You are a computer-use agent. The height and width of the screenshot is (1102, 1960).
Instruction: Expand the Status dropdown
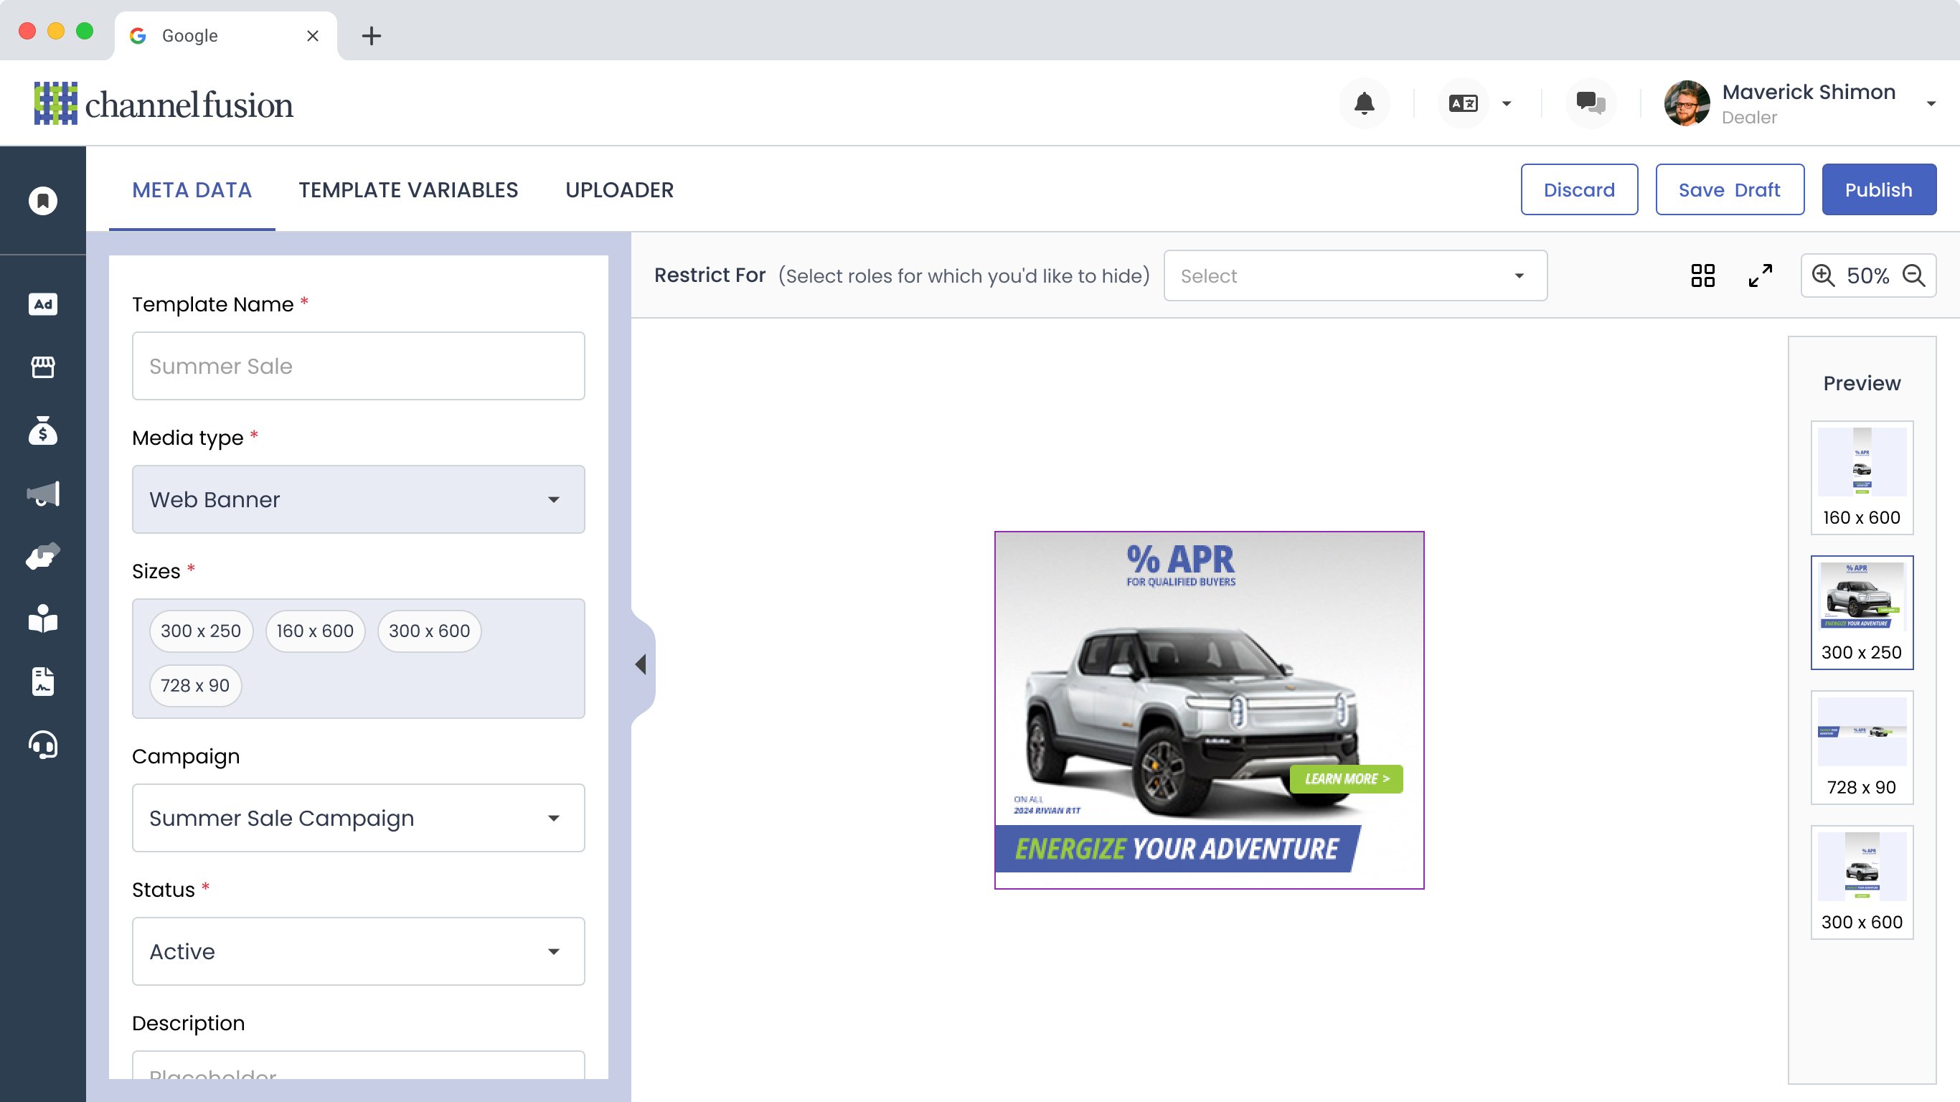pos(359,951)
